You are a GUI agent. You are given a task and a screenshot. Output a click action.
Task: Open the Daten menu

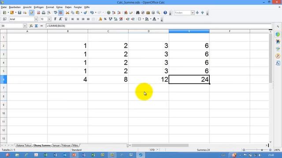pos(68,7)
